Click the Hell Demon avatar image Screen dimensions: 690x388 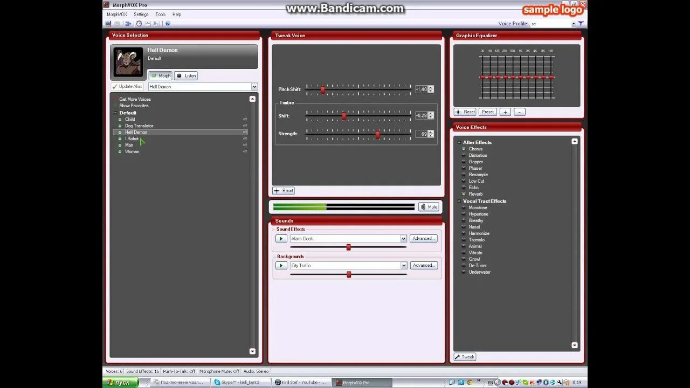tap(128, 62)
